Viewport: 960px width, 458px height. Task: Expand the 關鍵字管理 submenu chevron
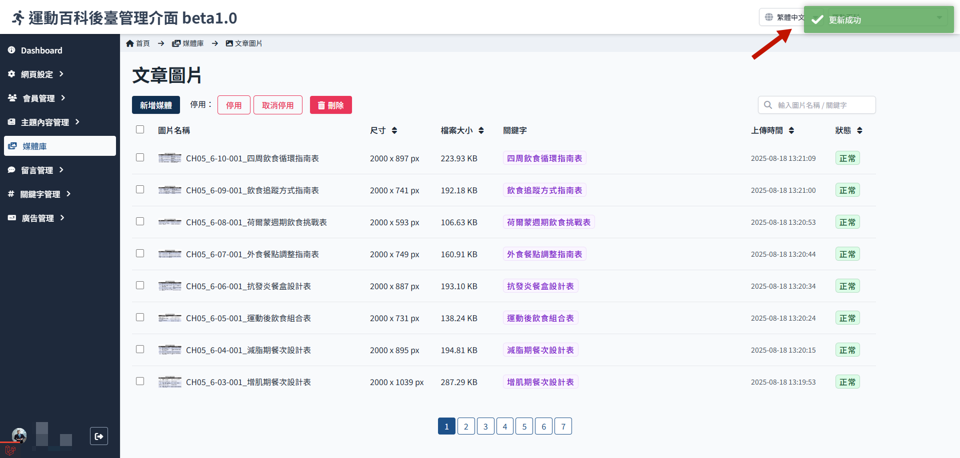[x=68, y=194]
